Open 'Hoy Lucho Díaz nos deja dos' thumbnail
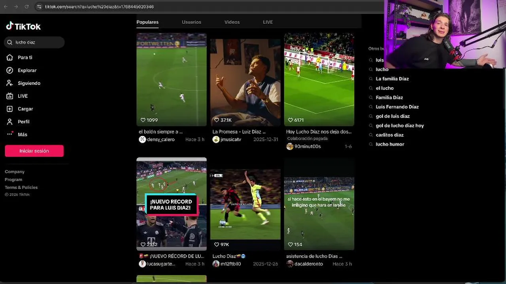This screenshot has width=506, height=284. click(x=319, y=79)
